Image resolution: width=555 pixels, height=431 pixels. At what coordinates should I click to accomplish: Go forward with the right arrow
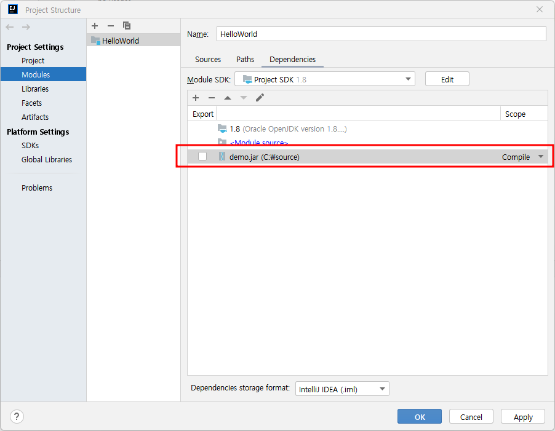click(26, 27)
